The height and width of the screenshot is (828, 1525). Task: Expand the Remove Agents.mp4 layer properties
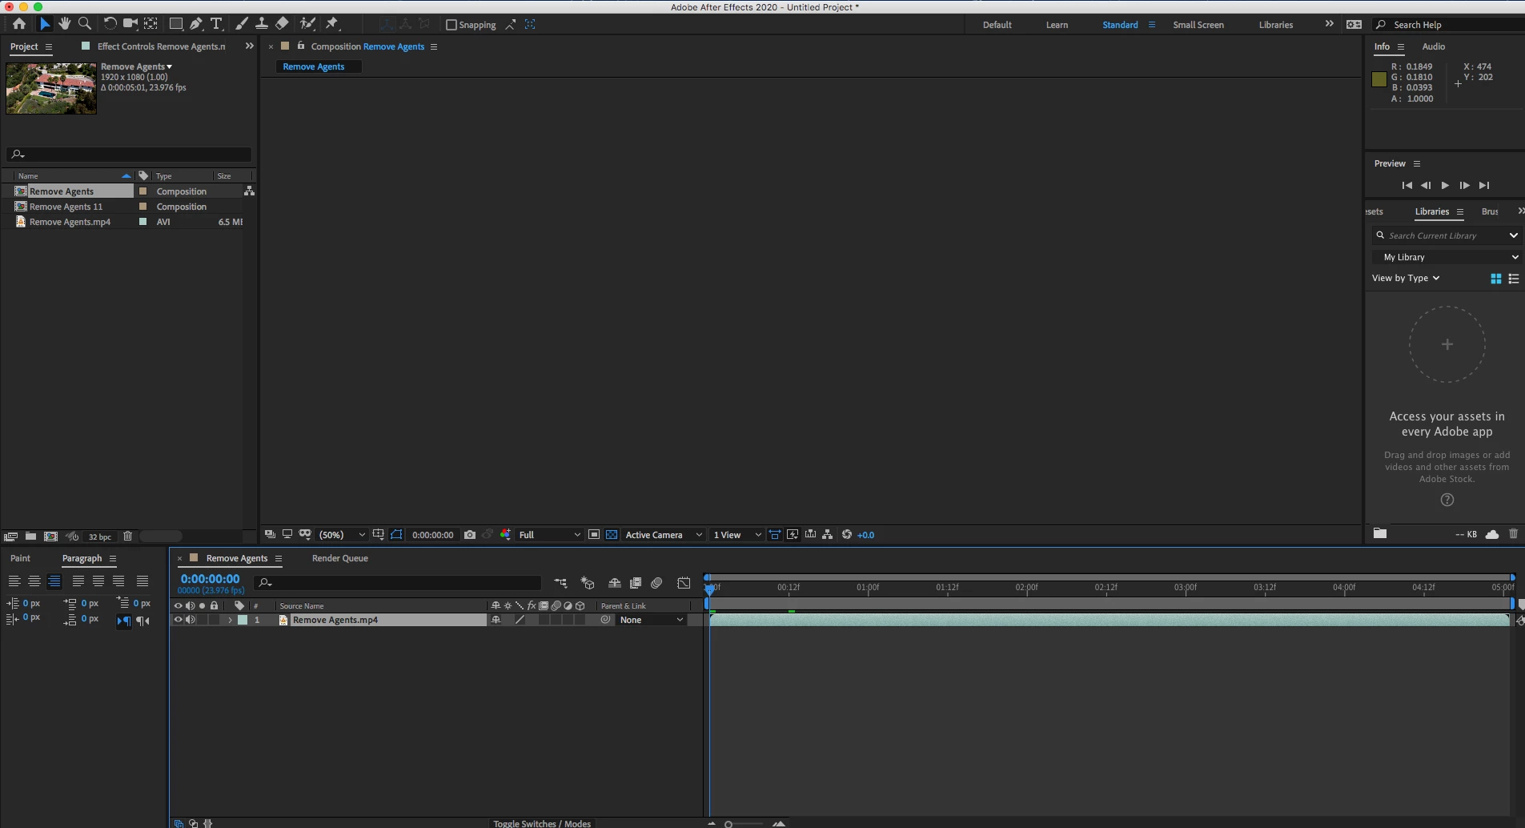[231, 620]
